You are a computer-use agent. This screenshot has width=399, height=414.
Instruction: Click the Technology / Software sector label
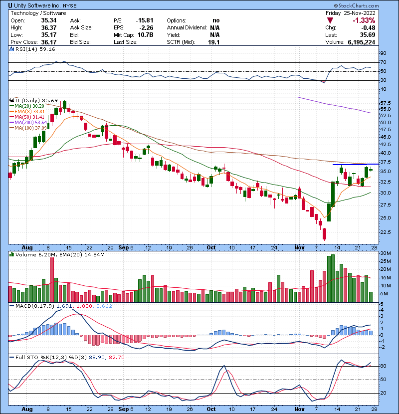pos(38,13)
